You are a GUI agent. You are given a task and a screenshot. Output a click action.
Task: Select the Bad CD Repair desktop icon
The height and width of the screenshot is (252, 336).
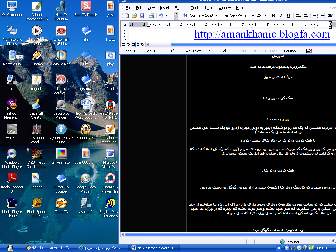click(x=86, y=9)
